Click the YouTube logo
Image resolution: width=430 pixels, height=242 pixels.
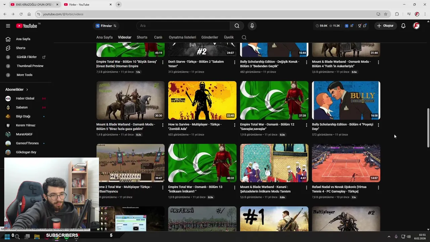[x=27, y=26]
